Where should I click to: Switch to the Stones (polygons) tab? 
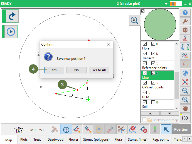pyautogui.click(x=96, y=140)
